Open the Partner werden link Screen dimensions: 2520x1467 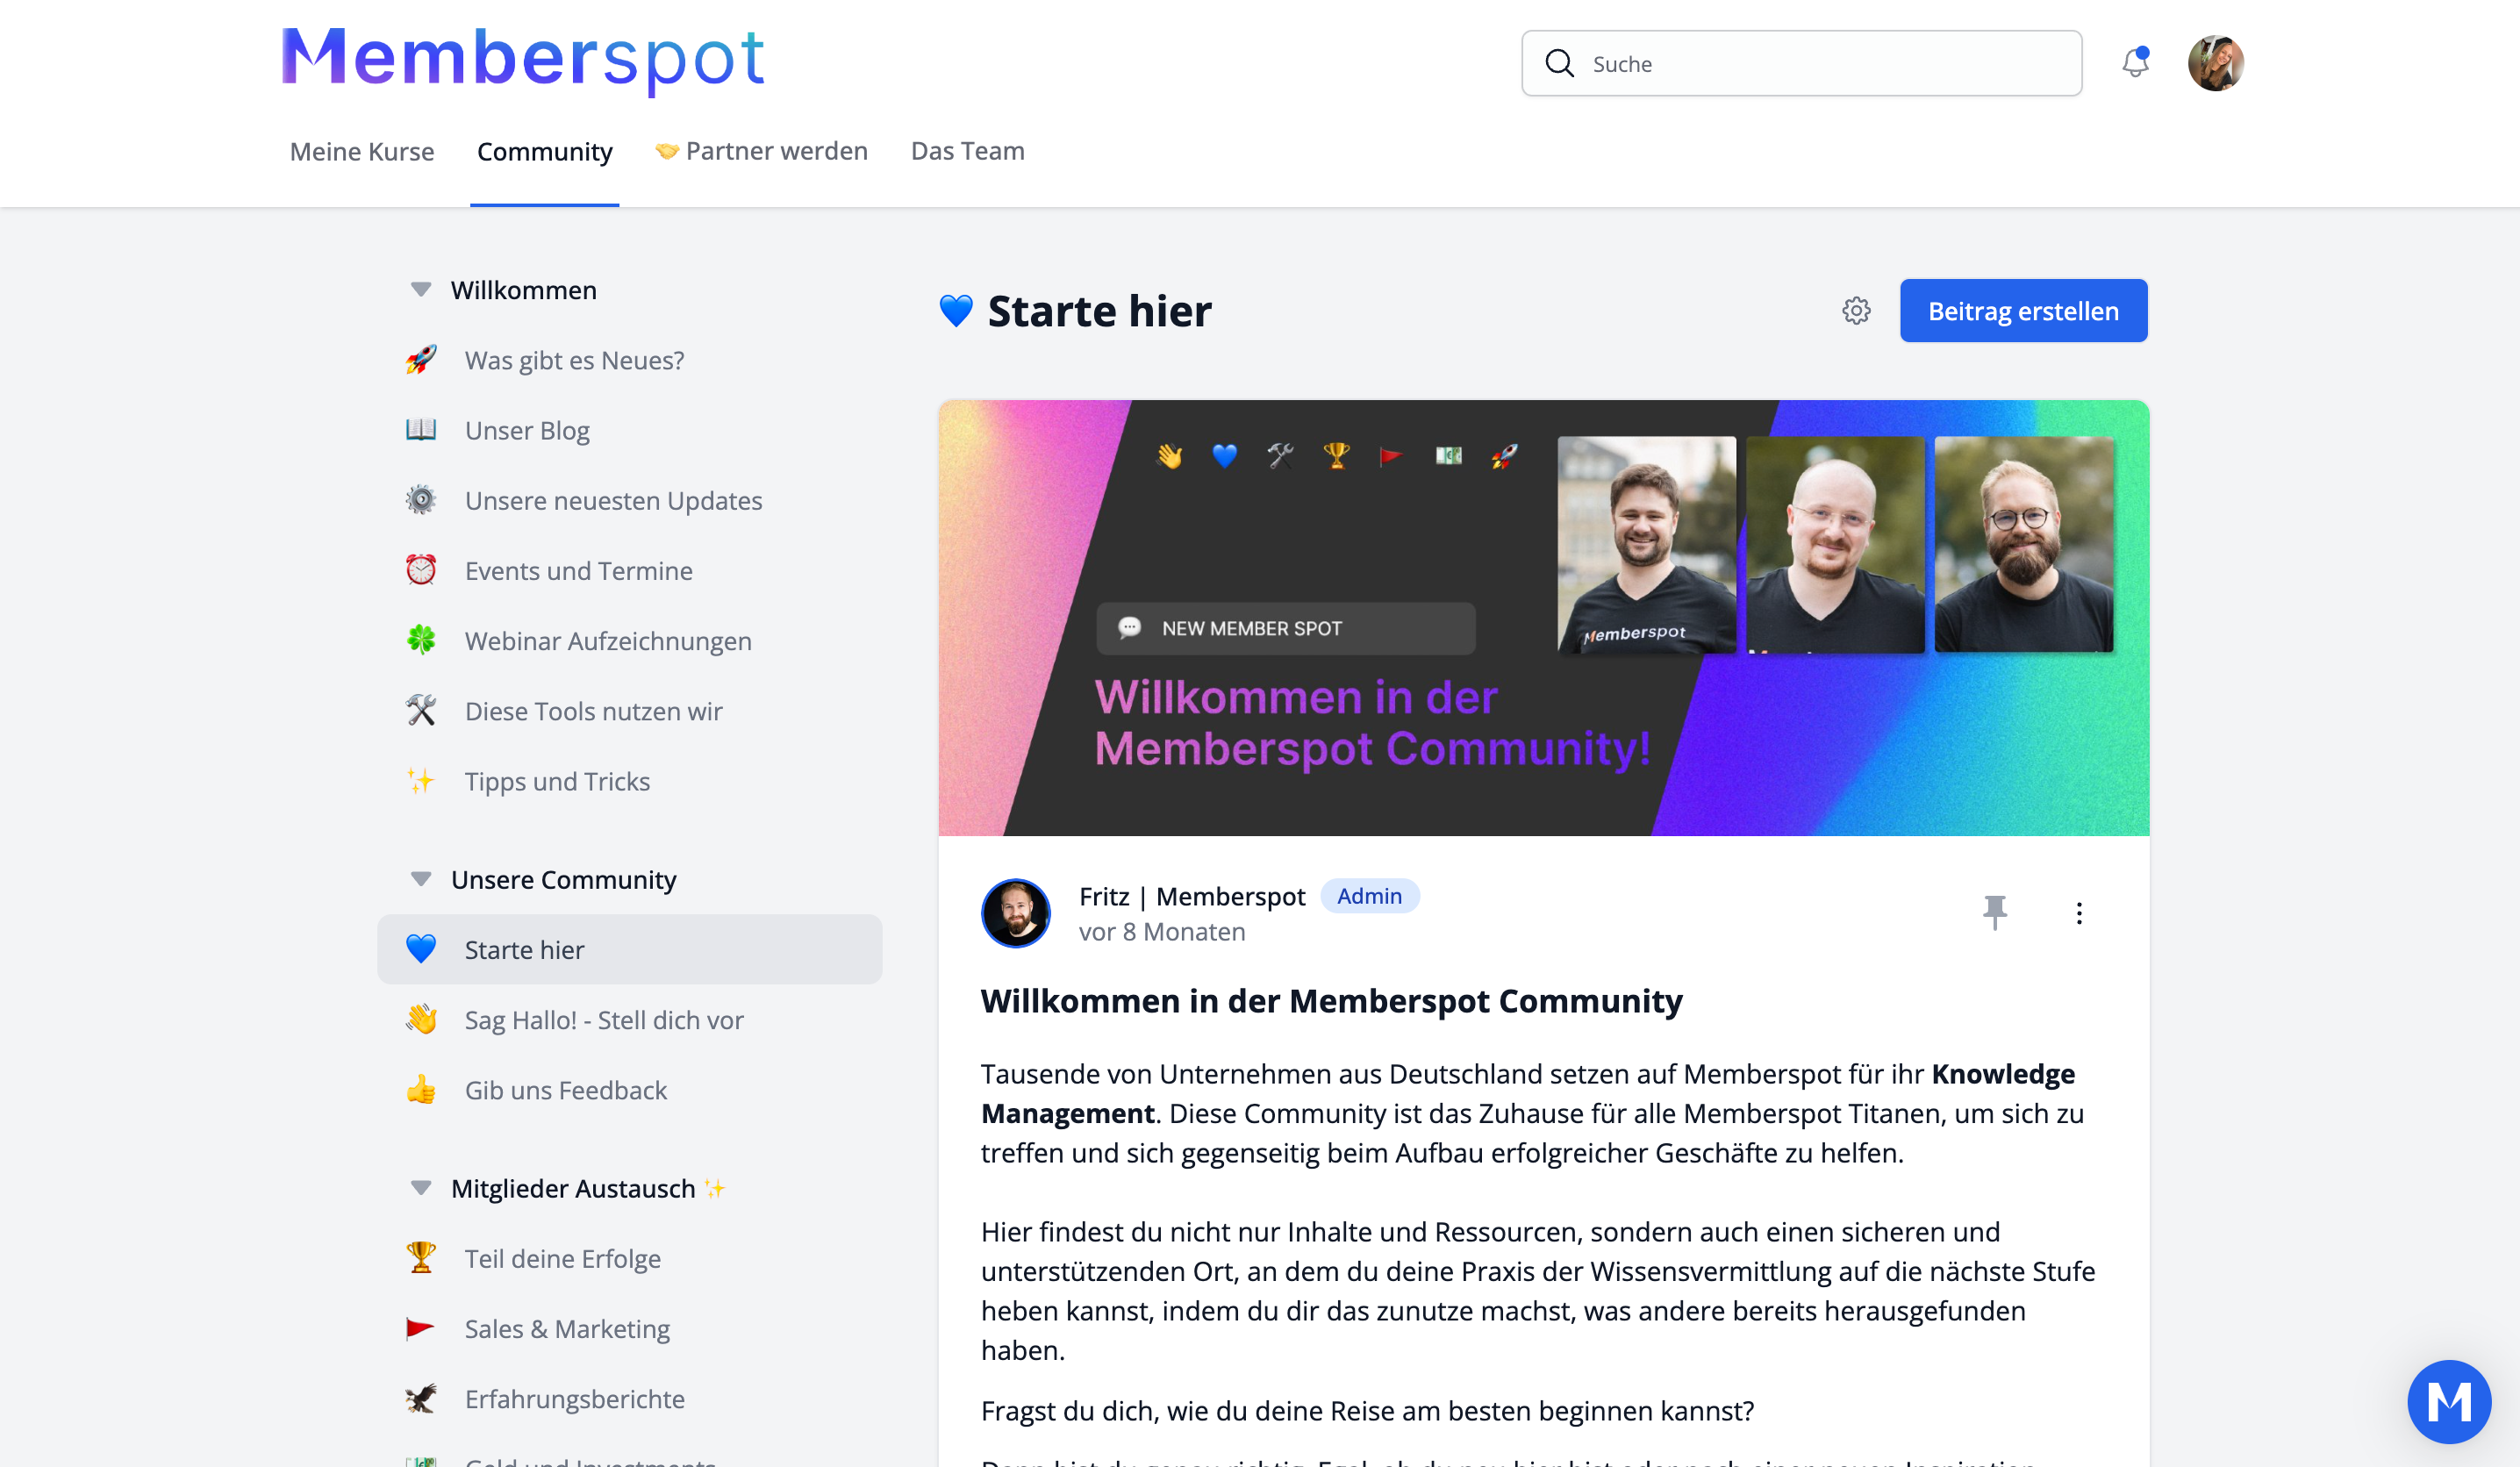pos(762,151)
